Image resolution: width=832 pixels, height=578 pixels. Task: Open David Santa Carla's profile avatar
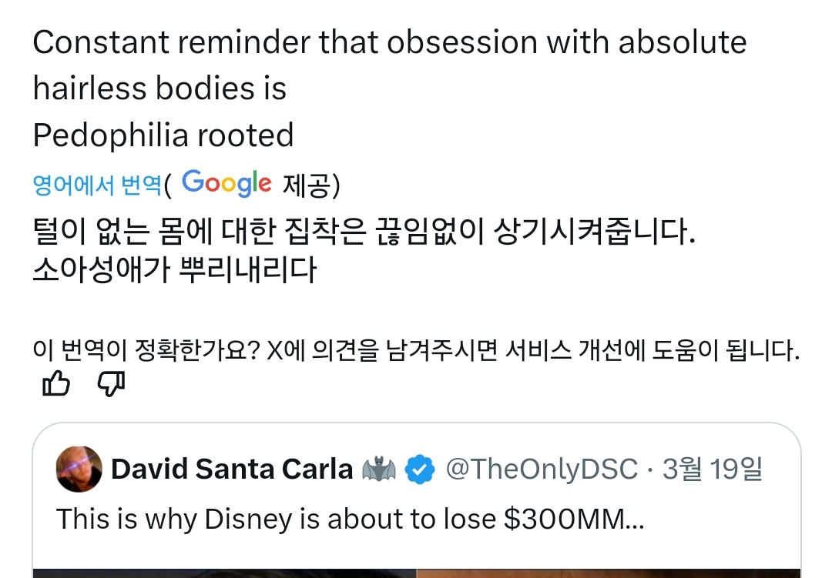point(79,469)
